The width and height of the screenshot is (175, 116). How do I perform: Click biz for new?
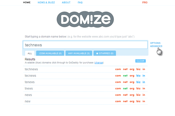(138, 101)
